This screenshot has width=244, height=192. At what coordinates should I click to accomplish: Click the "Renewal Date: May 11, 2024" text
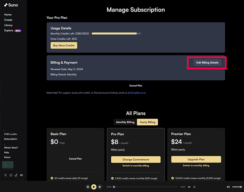66,69
